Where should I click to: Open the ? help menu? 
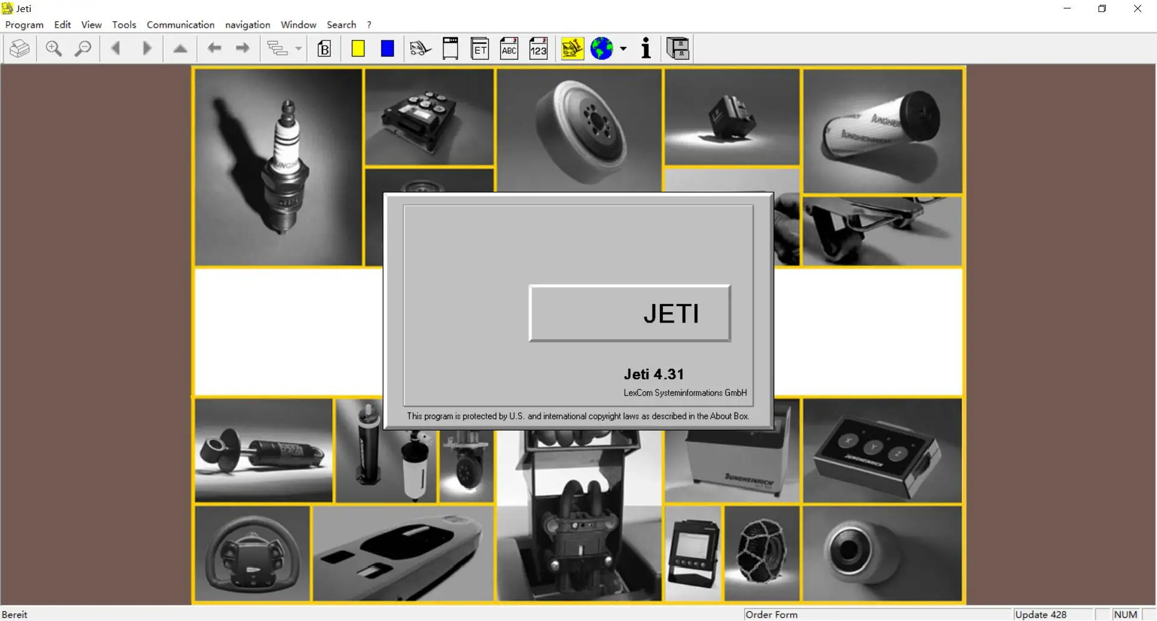pyautogui.click(x=369, y=25)
